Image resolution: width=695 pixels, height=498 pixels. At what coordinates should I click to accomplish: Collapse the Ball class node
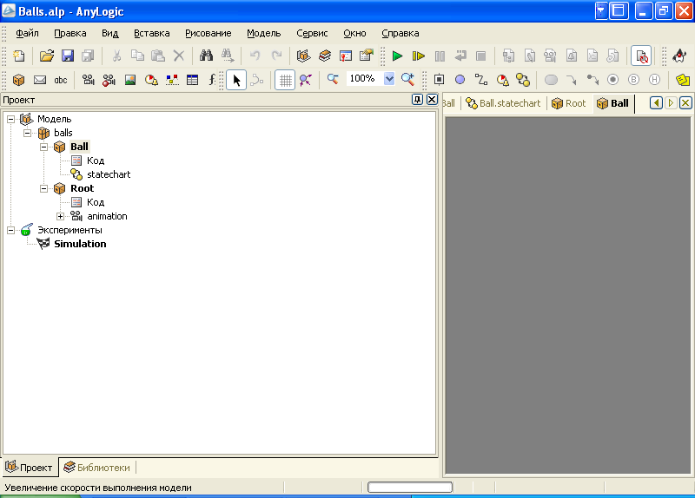44,147
